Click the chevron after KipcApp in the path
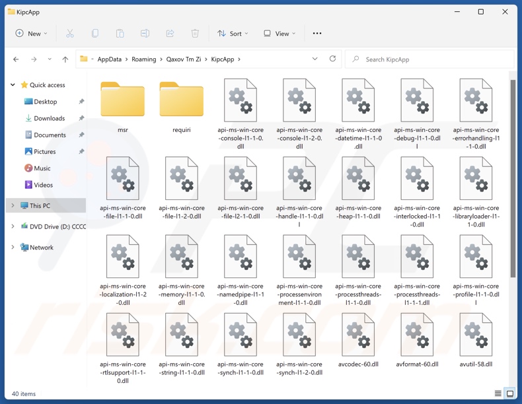Screen dimensions: 522x404 coord(239,59)
